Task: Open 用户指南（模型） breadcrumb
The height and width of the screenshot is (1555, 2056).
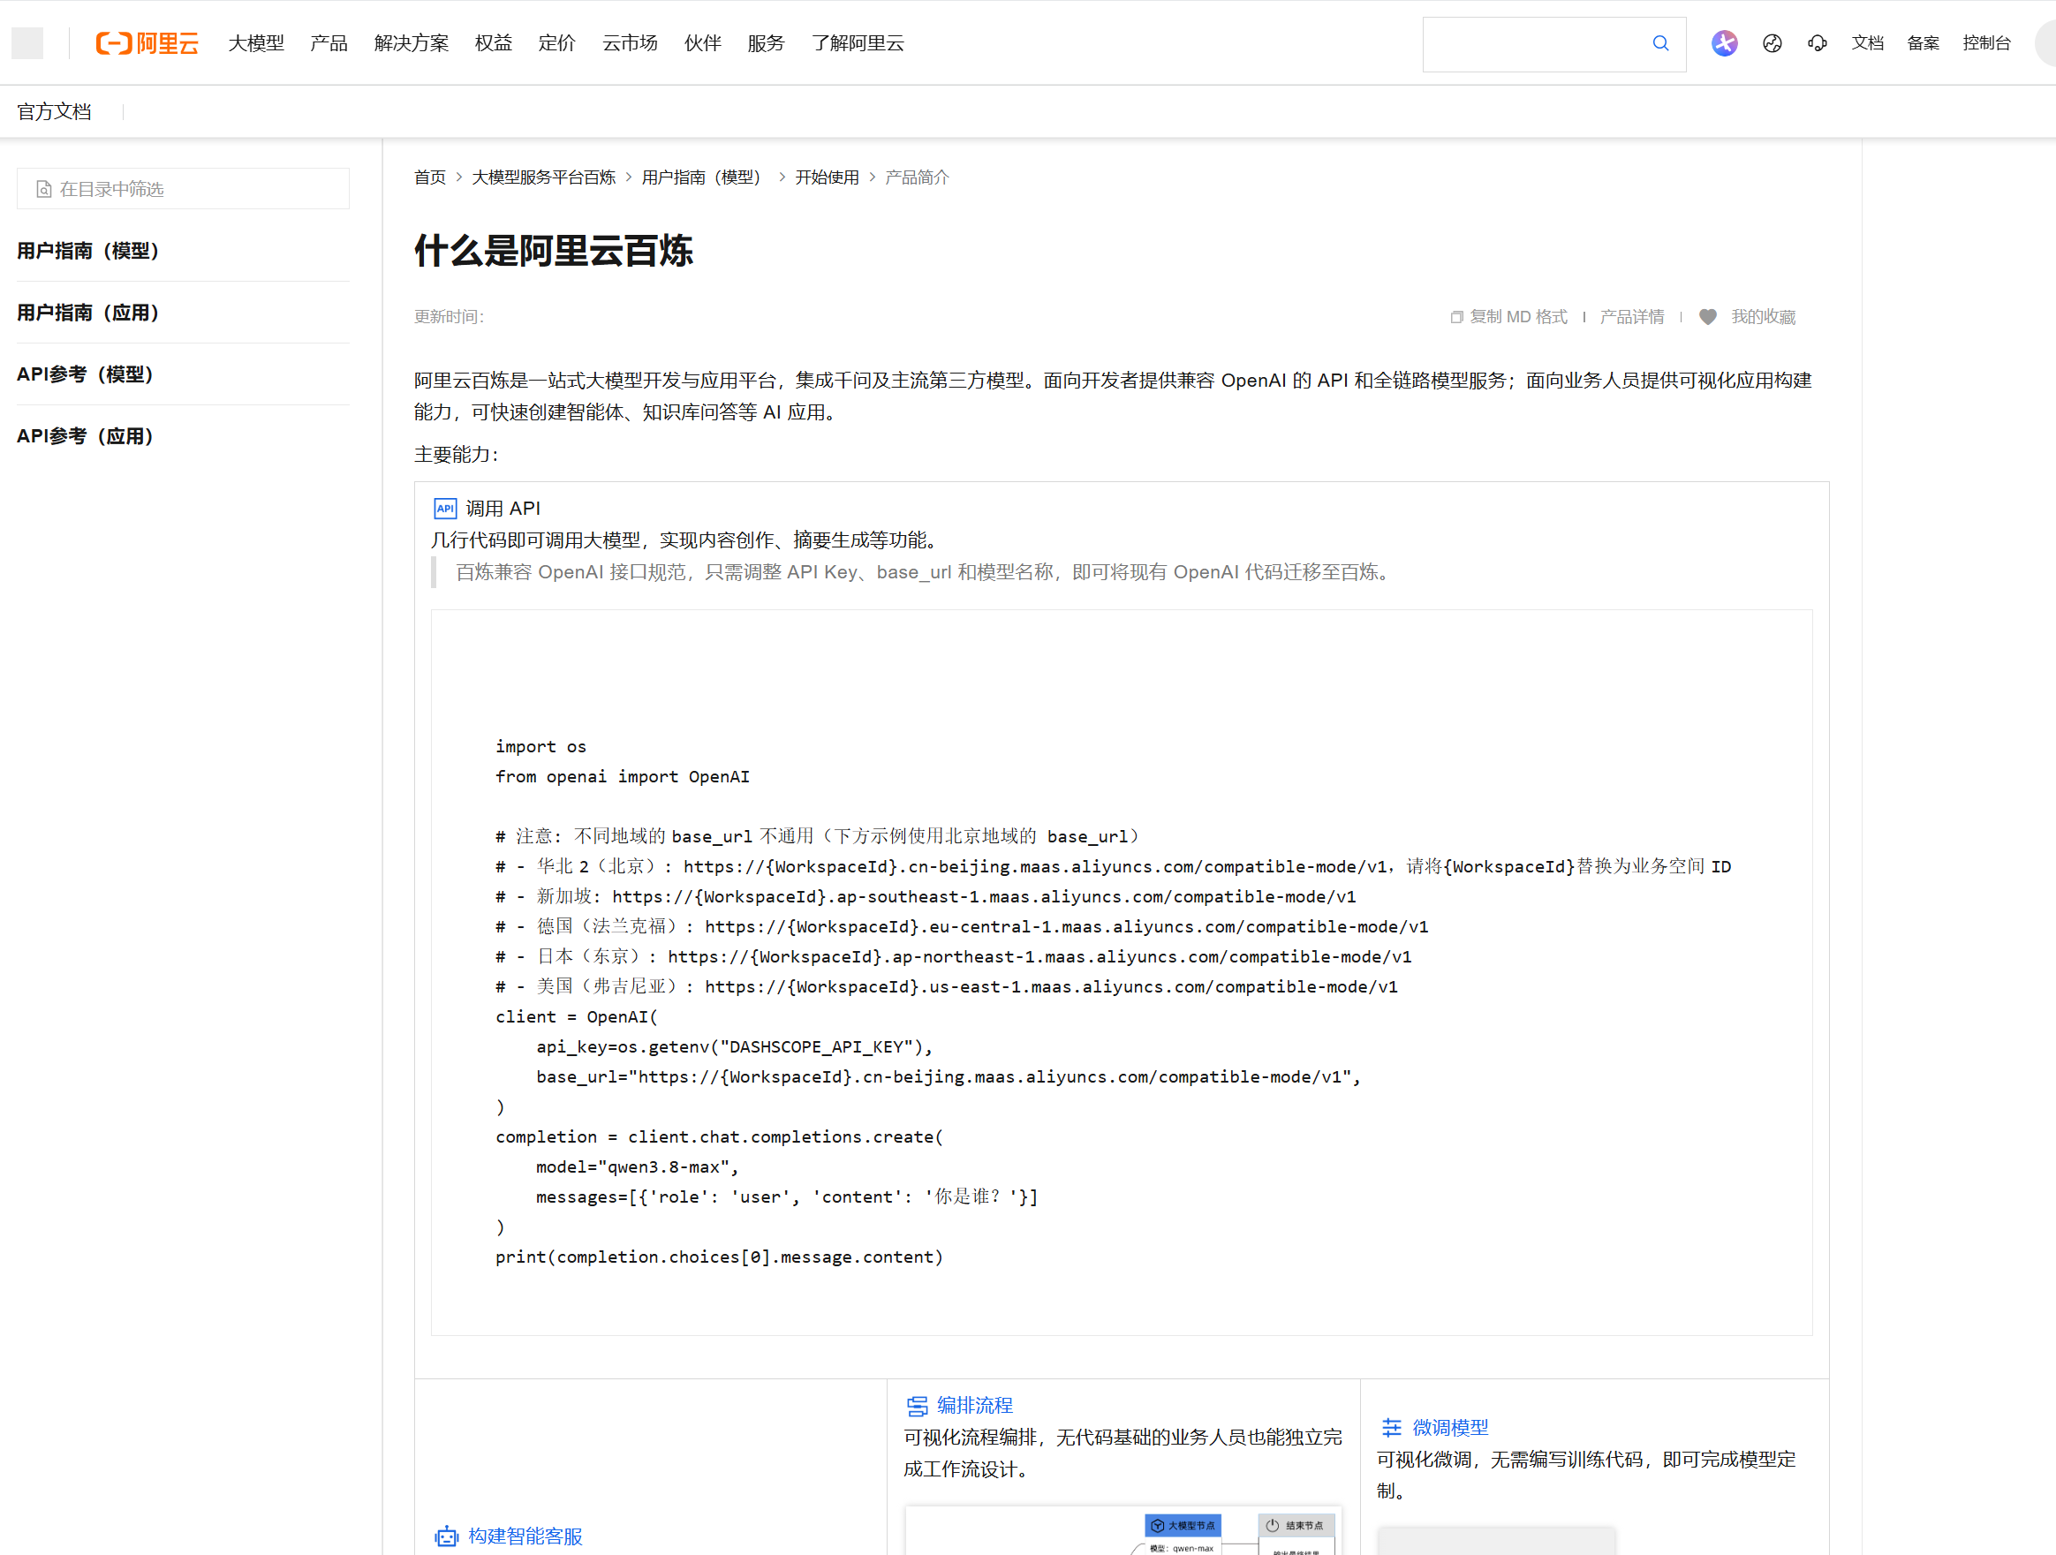Action: [706, 177]
